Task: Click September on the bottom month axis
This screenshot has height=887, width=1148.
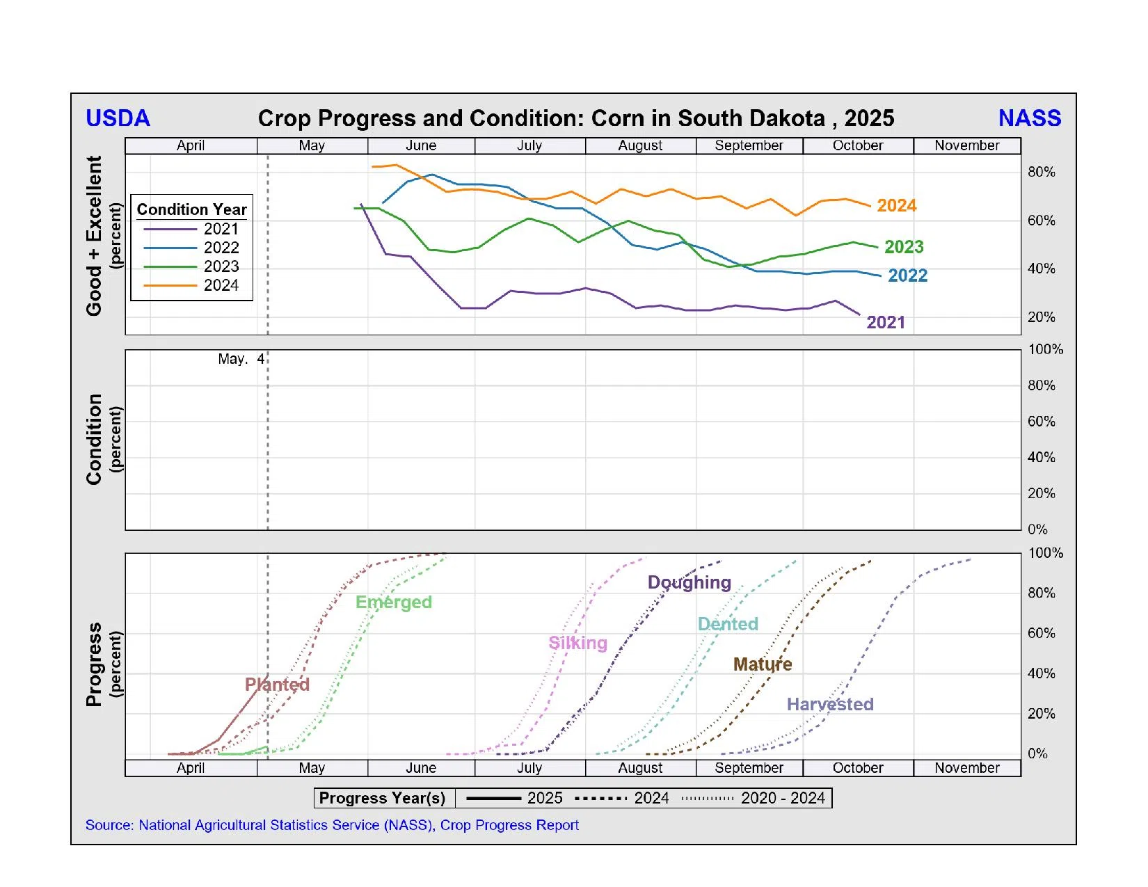Action: tap(749, 768)
